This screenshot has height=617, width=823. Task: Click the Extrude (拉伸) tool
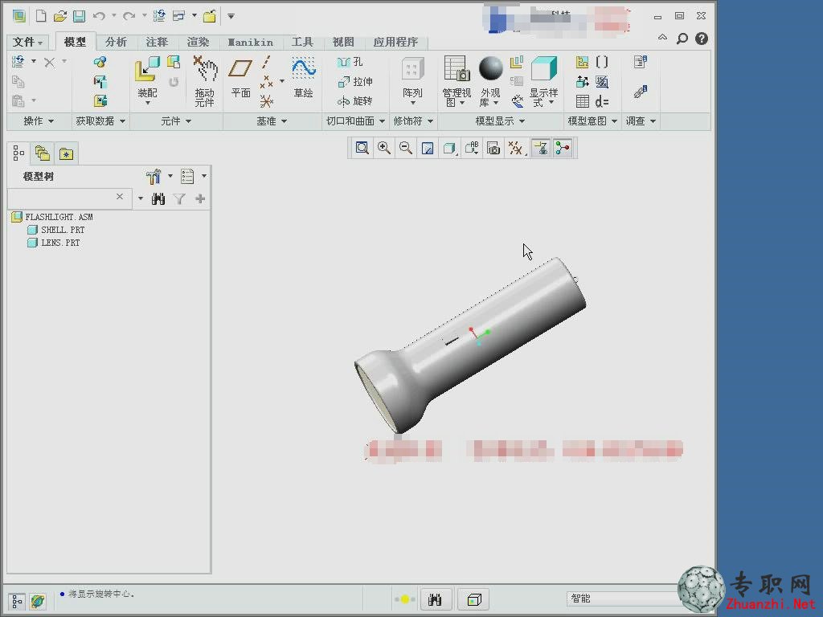point(355,81)
